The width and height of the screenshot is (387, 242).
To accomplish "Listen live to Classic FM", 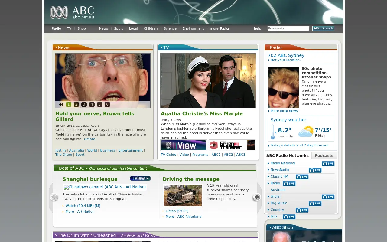I will 302,177.
